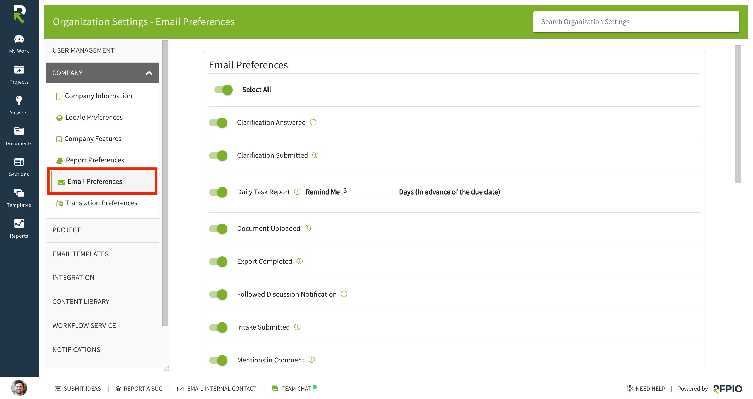
Task: Click the Remind Me days input field
Action: coord(369,192)
